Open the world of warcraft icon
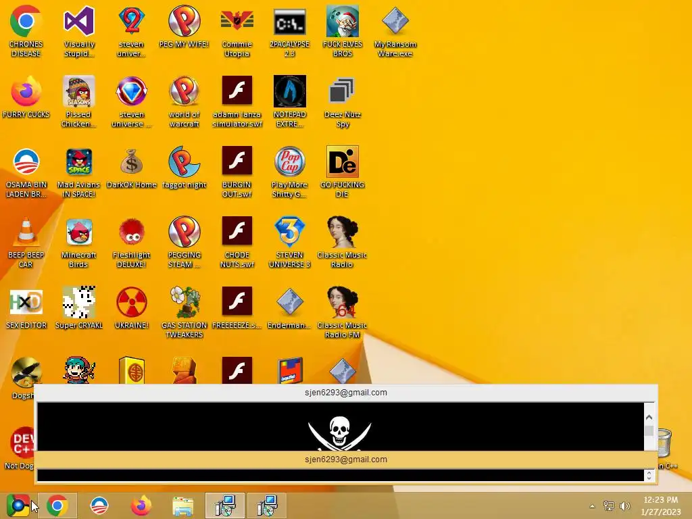This screenshot has height=519, width=692. coord(184,91)
